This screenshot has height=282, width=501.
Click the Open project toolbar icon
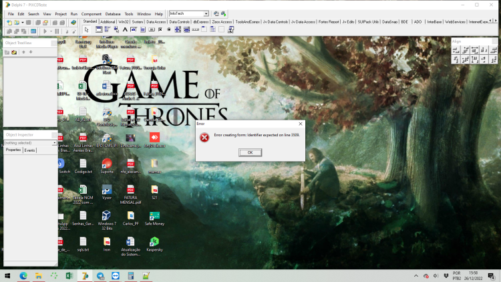(45, 23)
